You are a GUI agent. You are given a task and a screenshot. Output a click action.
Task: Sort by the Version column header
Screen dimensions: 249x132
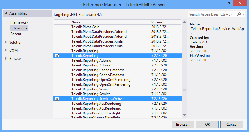[160, 22]
